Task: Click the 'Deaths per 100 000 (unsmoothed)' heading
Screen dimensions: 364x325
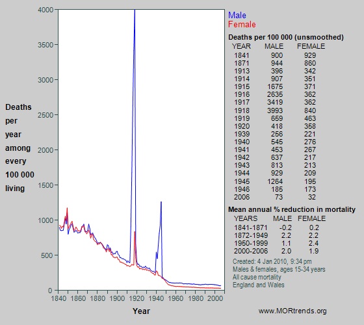Action: point(286,37)
